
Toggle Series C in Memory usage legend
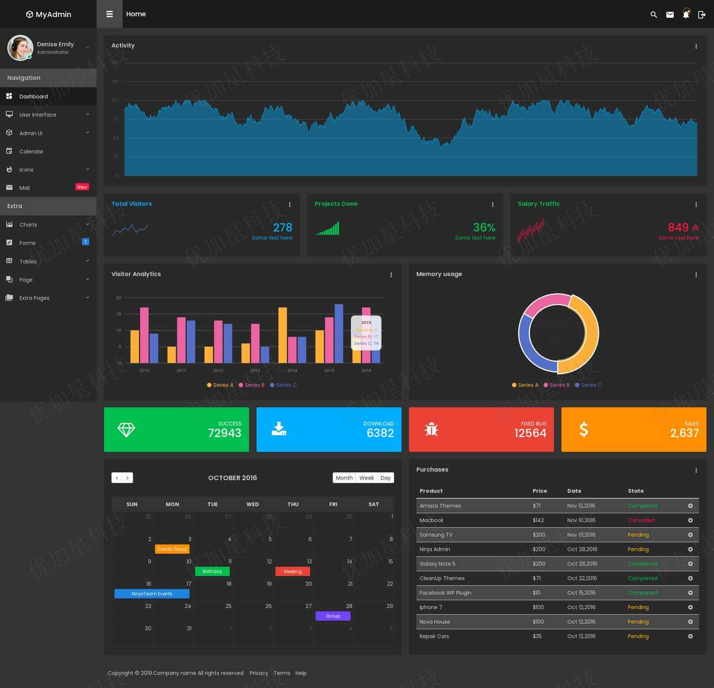click(x=588, y=385)
